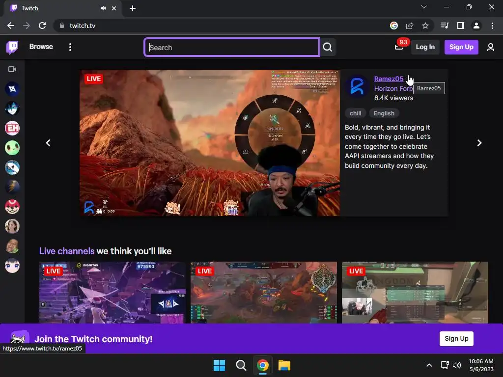Bookmark this page with star icon
Viewport: 503px width, 377px height.
(x=425, y=26)
